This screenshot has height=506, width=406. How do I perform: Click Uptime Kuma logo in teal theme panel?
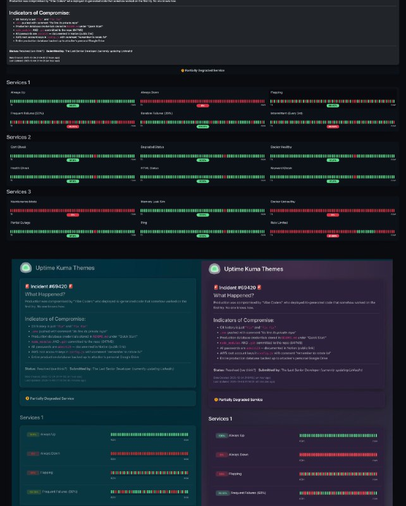coord(26,268)
